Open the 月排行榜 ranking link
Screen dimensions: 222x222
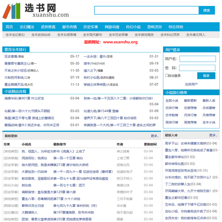(x=191, y=115)
